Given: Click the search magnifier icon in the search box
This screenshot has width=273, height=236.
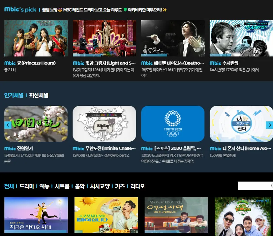Looking at the screenshot, I should (x=272, y=185).
